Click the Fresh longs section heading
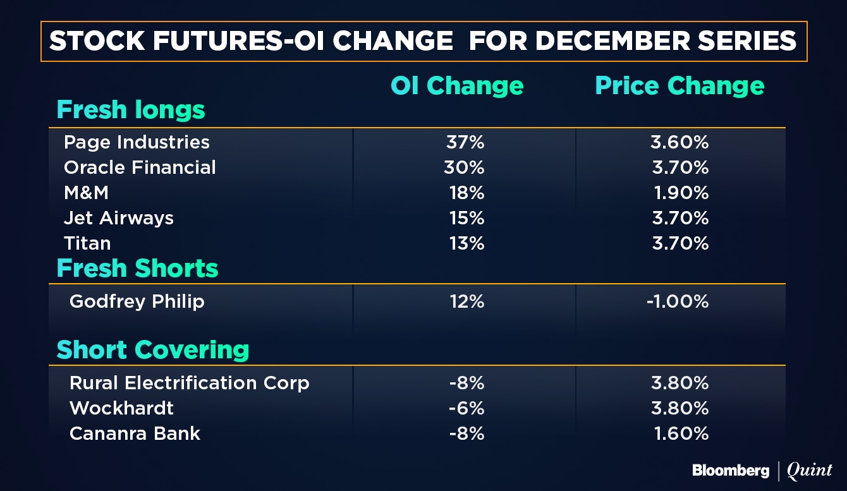Viewport: 847px width, 491px height. pyautogui.click(x=131, y=110)
